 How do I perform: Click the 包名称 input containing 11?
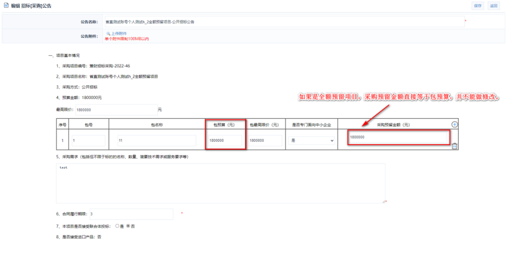156,140
